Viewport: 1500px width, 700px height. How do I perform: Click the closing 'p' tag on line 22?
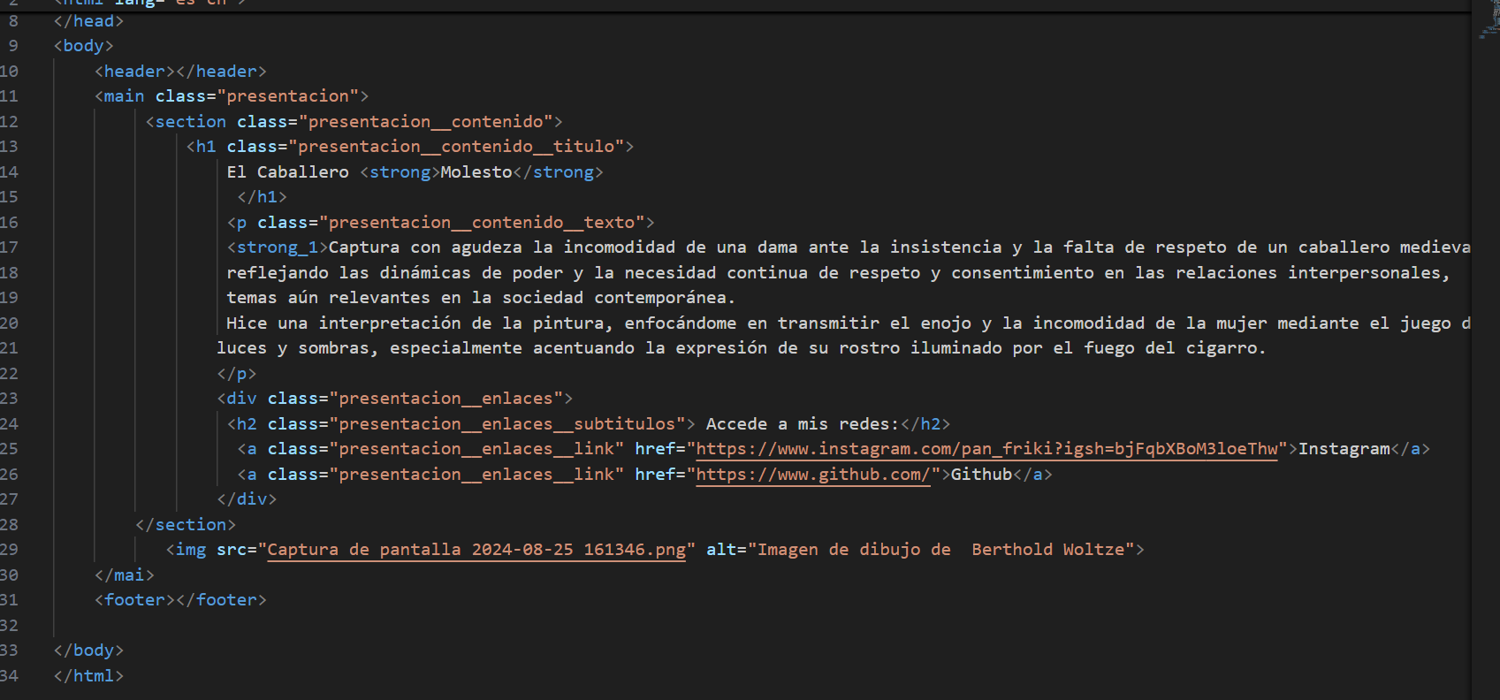pos(241,374)
